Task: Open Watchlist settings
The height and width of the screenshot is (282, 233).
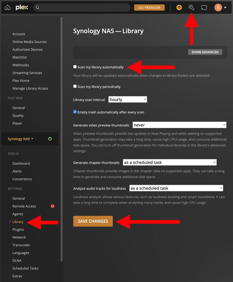Action: [20, 57]
